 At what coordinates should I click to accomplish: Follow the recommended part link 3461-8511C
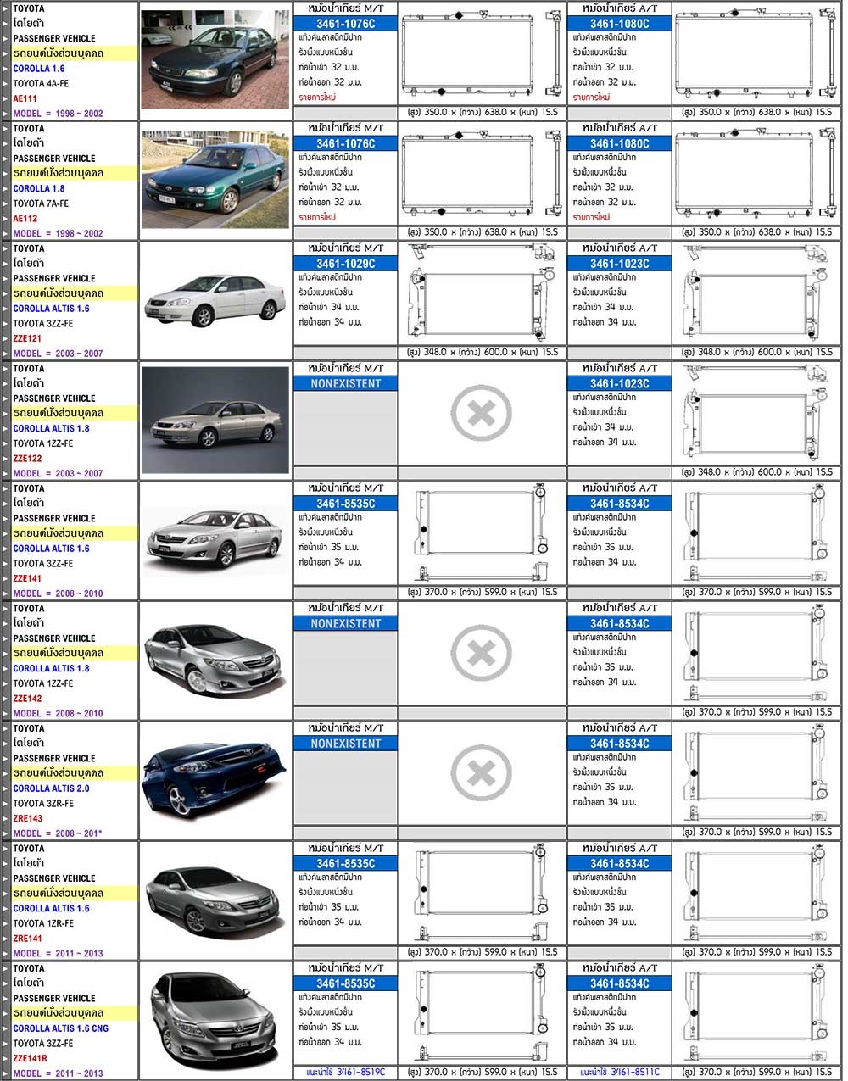(x=619, y=1073)
